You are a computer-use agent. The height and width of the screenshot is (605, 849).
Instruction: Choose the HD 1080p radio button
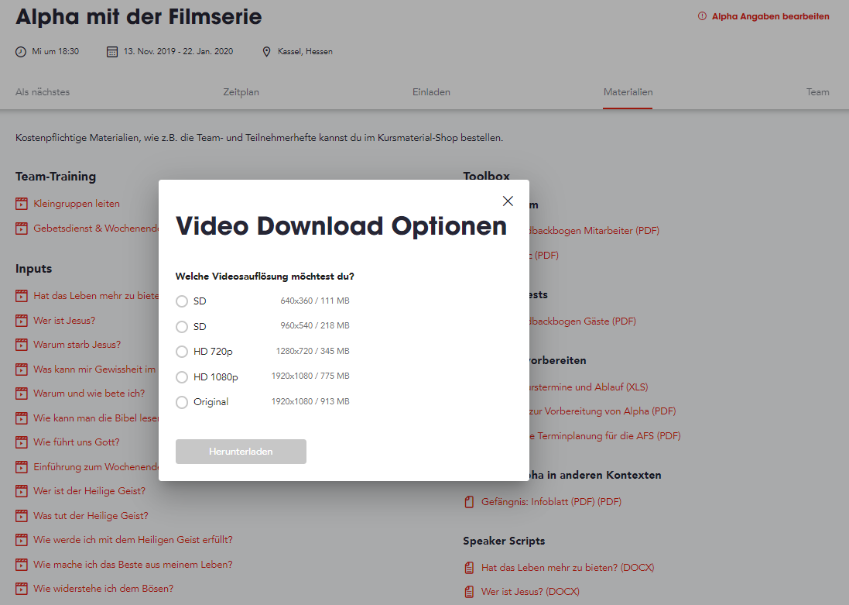pos(182,376)
